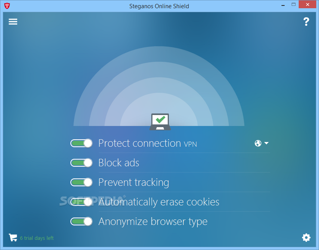The width and height of the screenshot is (319, 250).
Task: Click the laptop status icon with checkmark
Action: click(x=160, y=122)
